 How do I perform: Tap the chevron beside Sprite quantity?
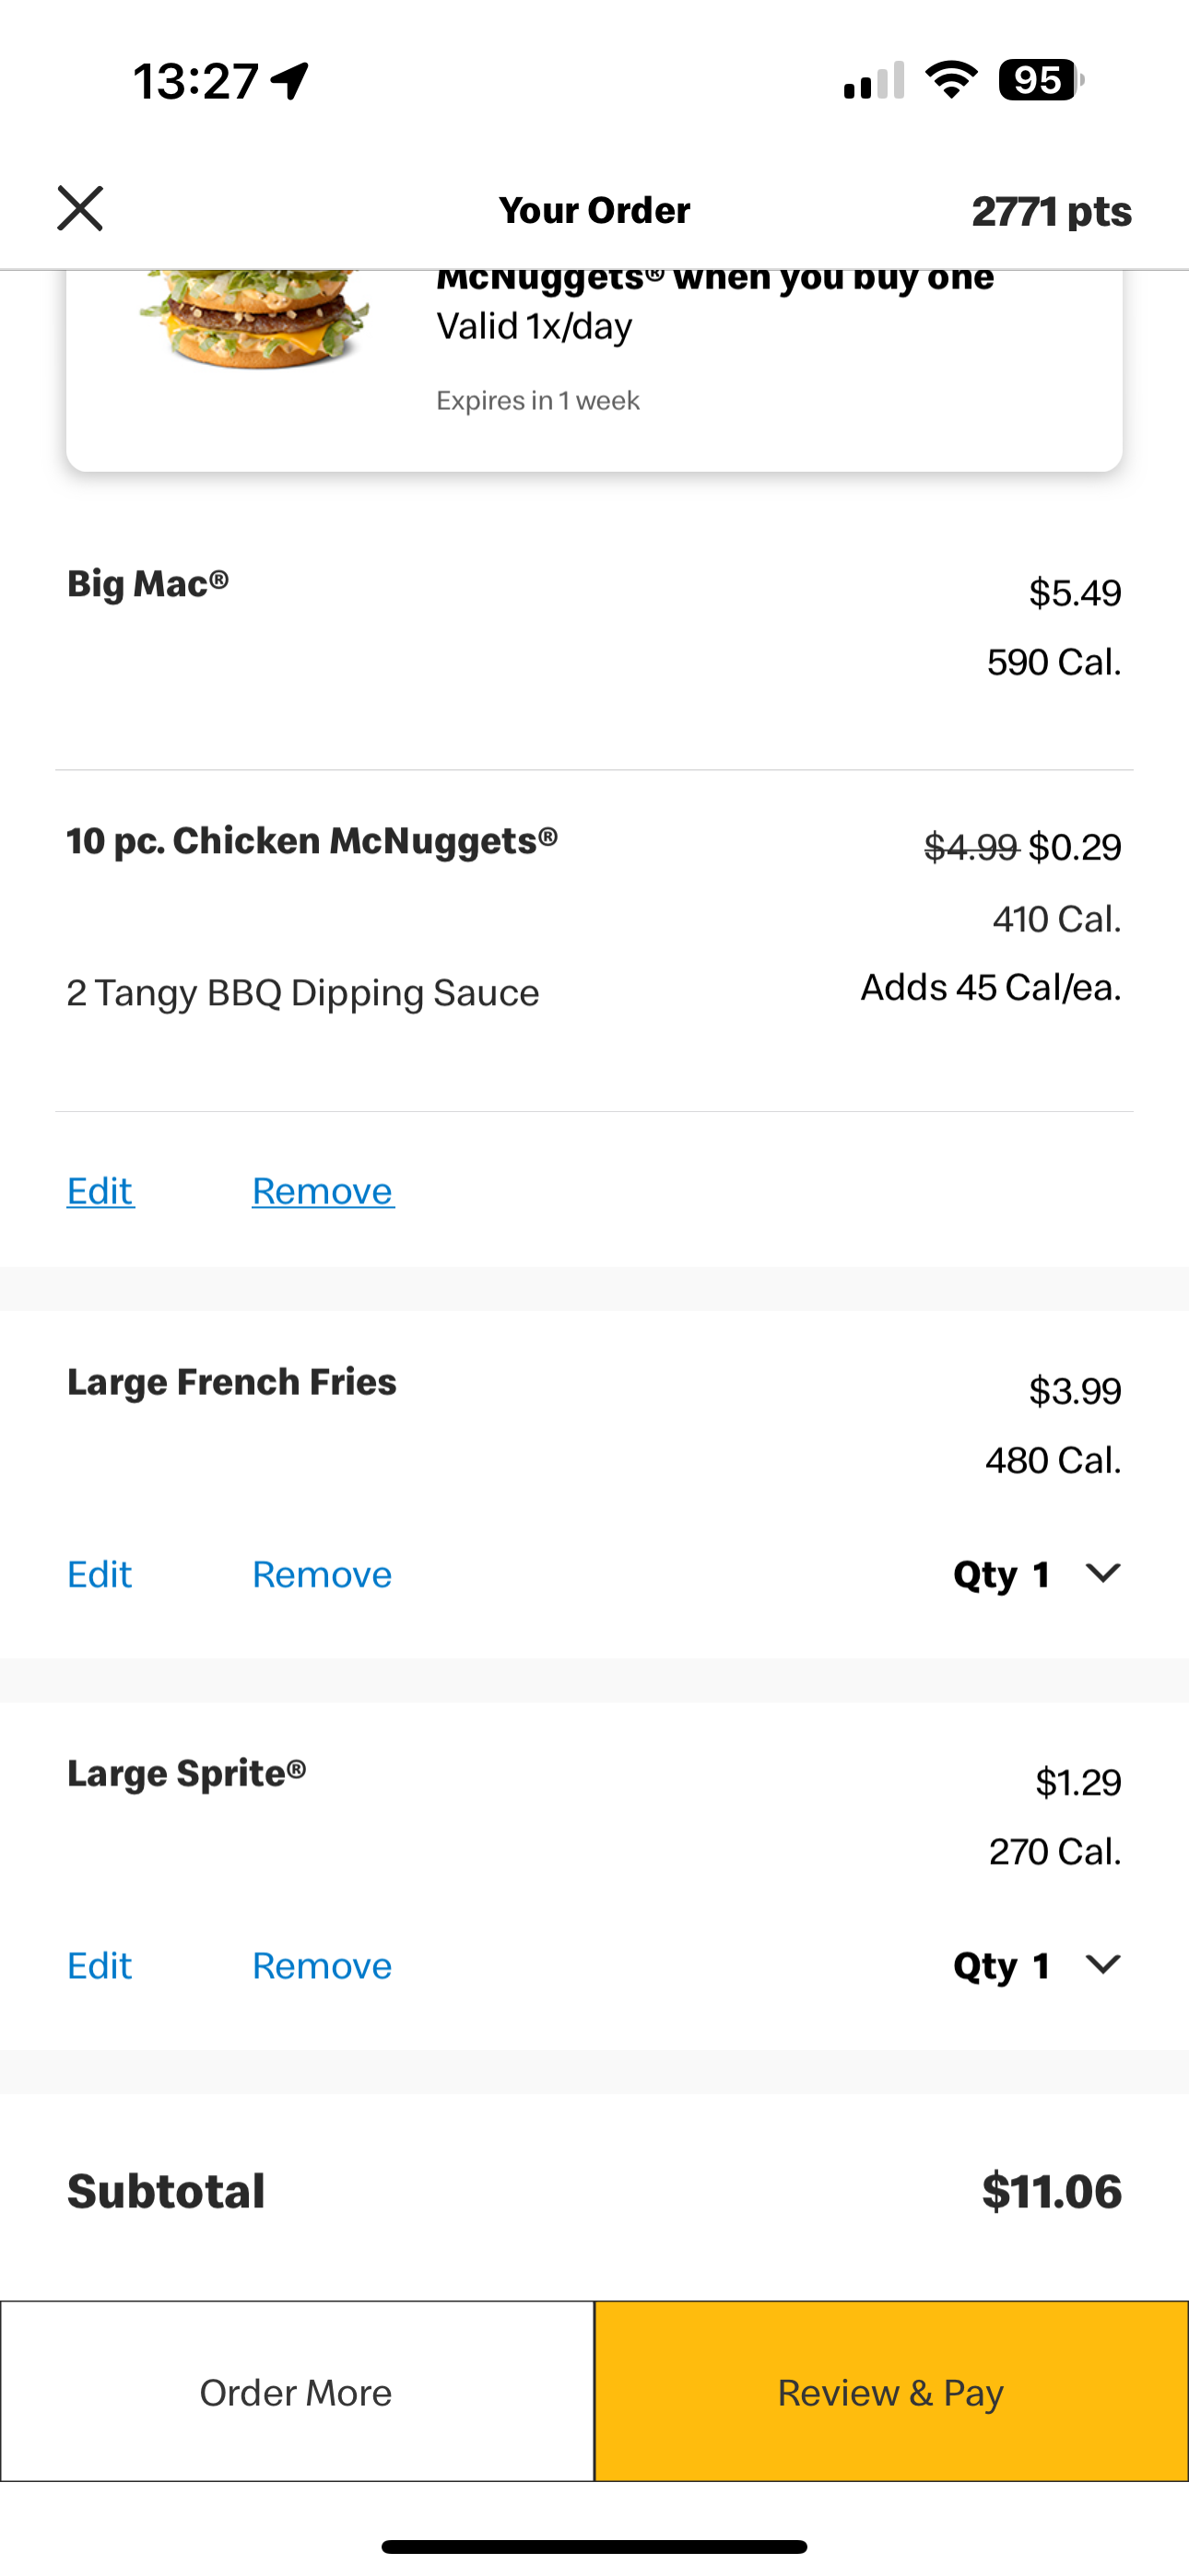(1103, 1964)
